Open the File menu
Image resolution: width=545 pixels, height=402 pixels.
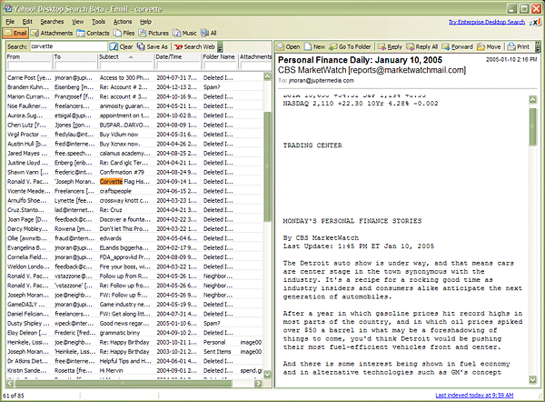tap(10, 22)
